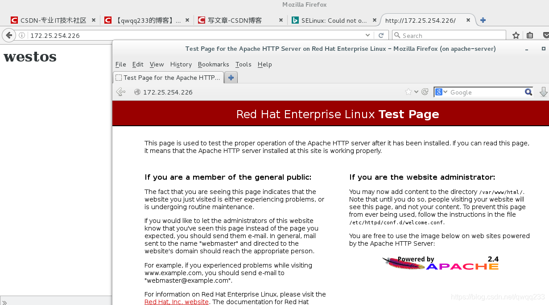Click the /var/www/html/ directory text

tap(501, 192)
